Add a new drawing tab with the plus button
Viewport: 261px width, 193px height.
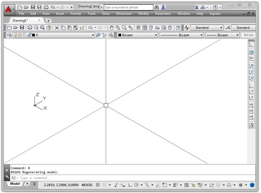[48, 21]
